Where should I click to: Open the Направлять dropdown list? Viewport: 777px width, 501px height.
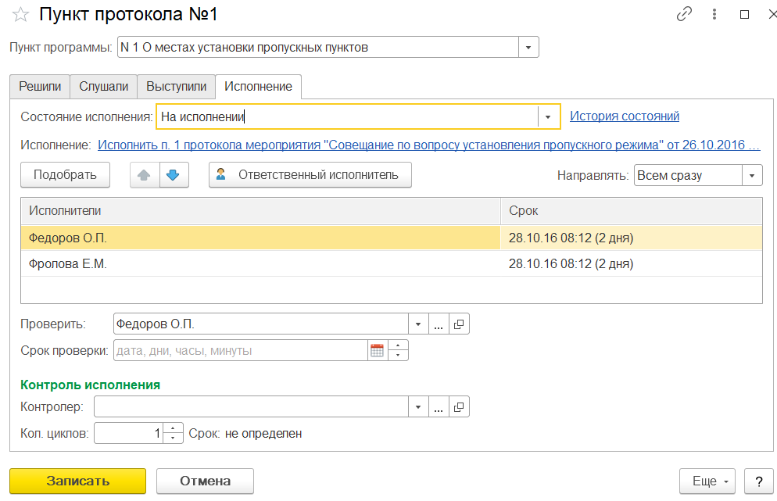pyautogui.click(x=752, y=176)
